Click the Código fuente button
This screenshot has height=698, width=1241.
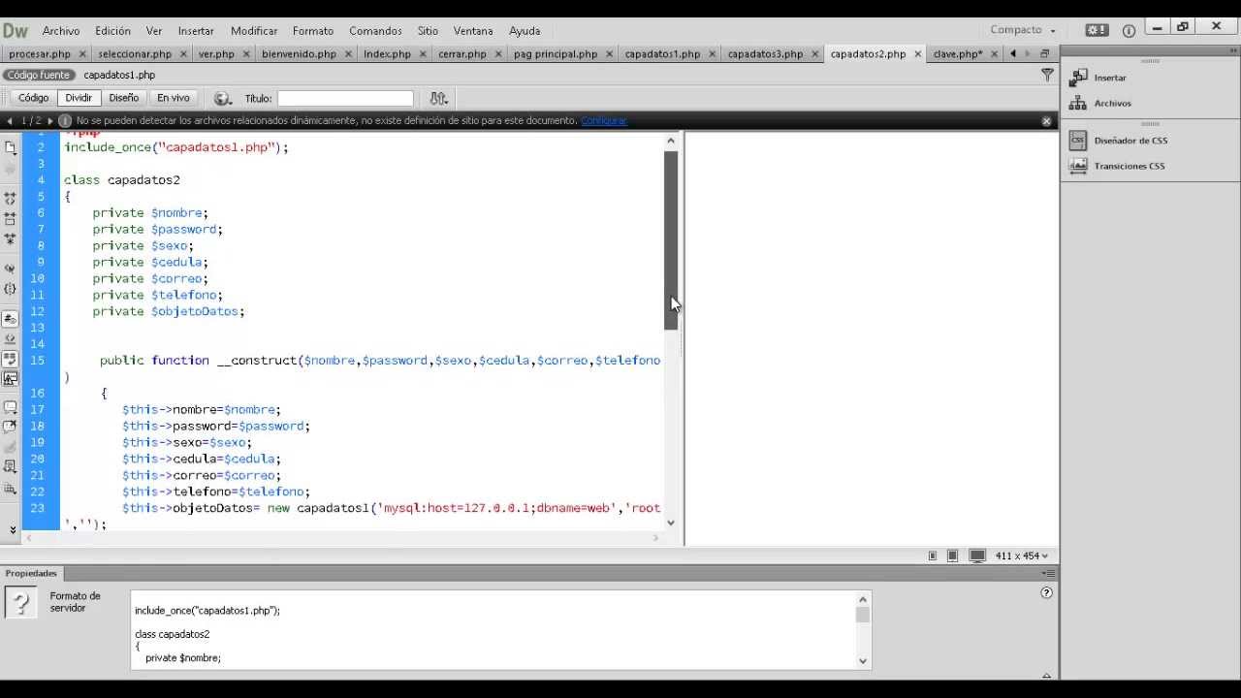coord(39,75)
